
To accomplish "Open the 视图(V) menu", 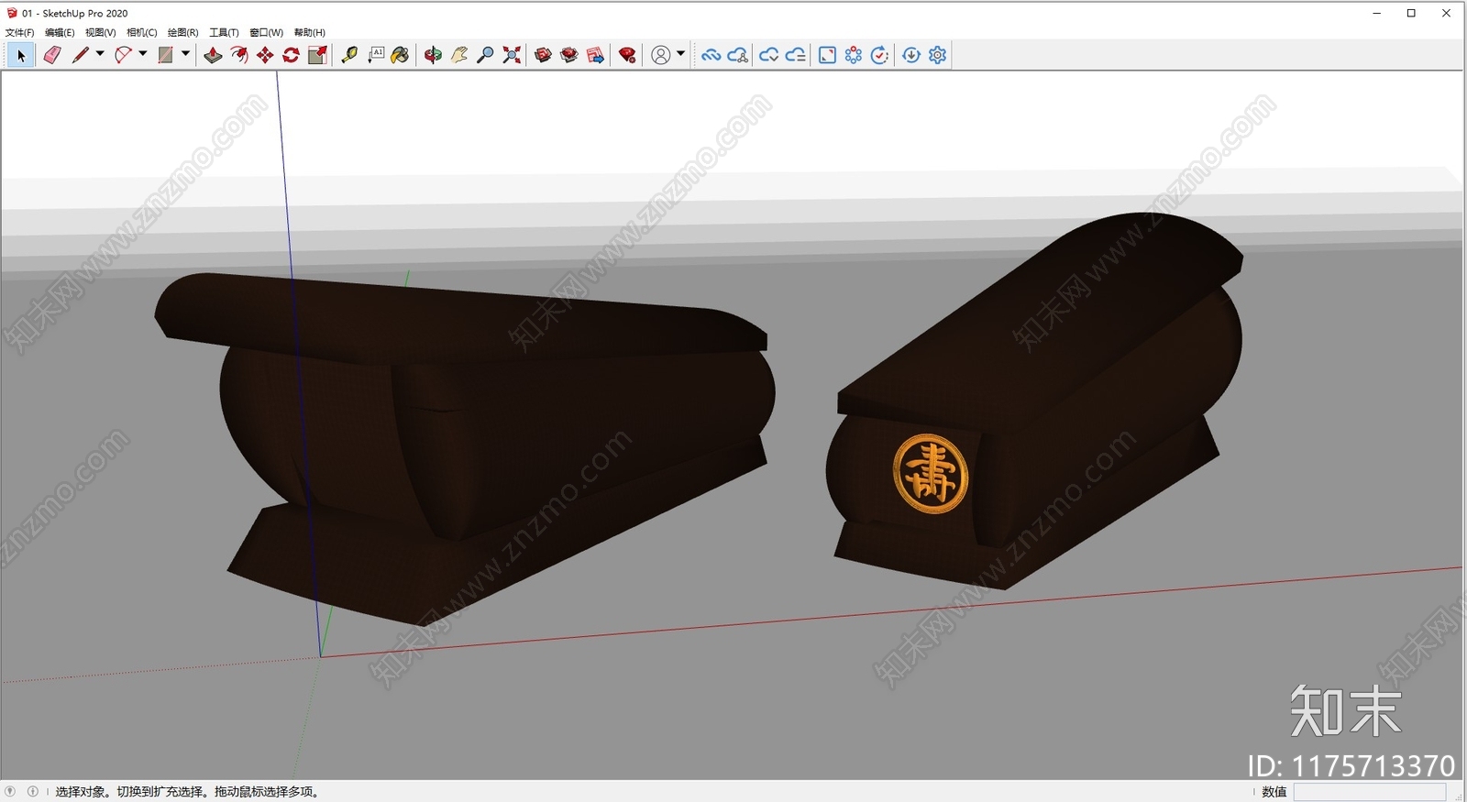I will coord(101,32).
